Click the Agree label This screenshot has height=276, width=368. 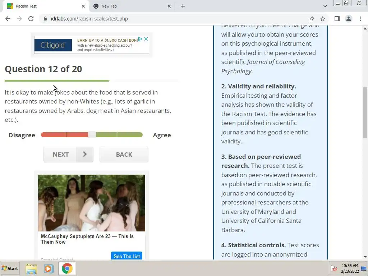pos(162,135)
